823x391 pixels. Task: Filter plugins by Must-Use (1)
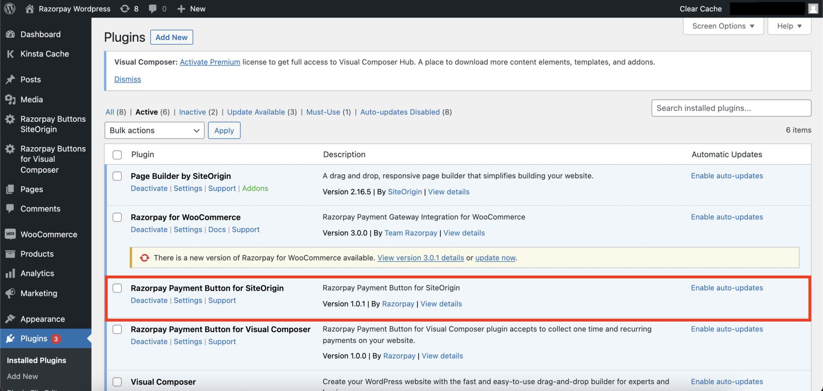[328, 112]
